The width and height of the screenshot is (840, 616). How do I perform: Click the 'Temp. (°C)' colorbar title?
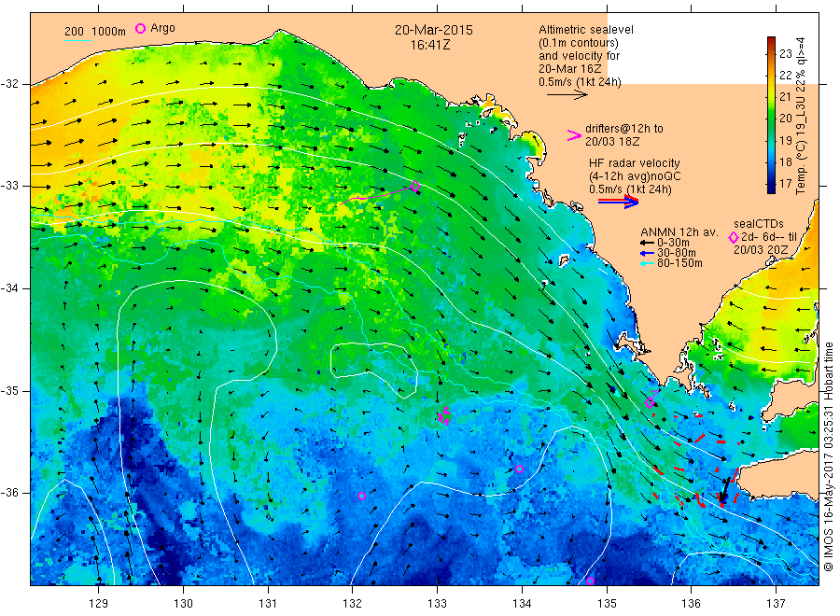pyautogui.click(x=801, y=167)
